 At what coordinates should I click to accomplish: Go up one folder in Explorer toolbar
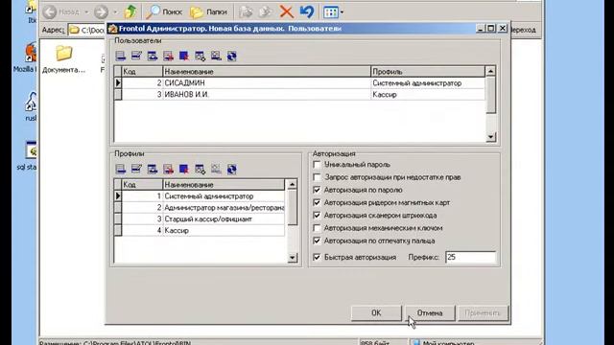click(130, 12)
